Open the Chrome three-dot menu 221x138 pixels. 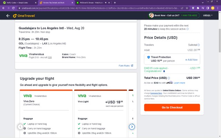[x=218, y=8]
